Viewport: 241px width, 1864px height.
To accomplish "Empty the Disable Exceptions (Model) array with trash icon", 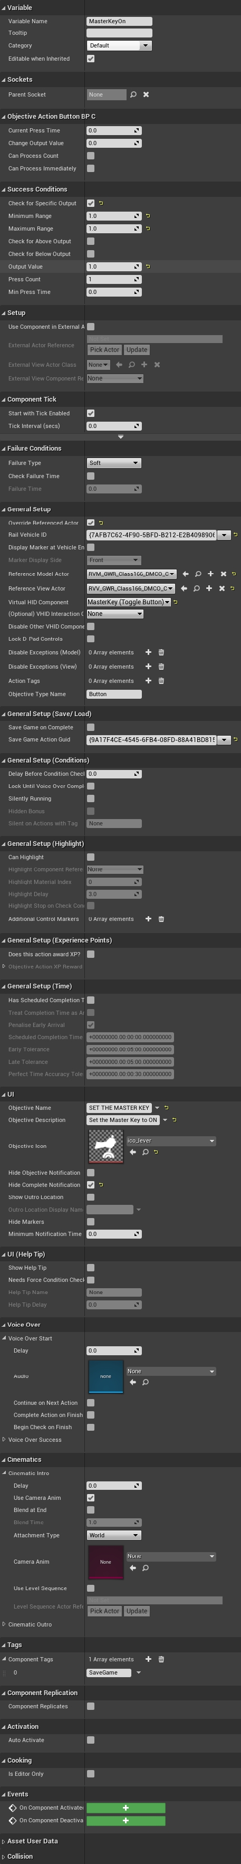I will pyautogui.click(x=161, y=652).
